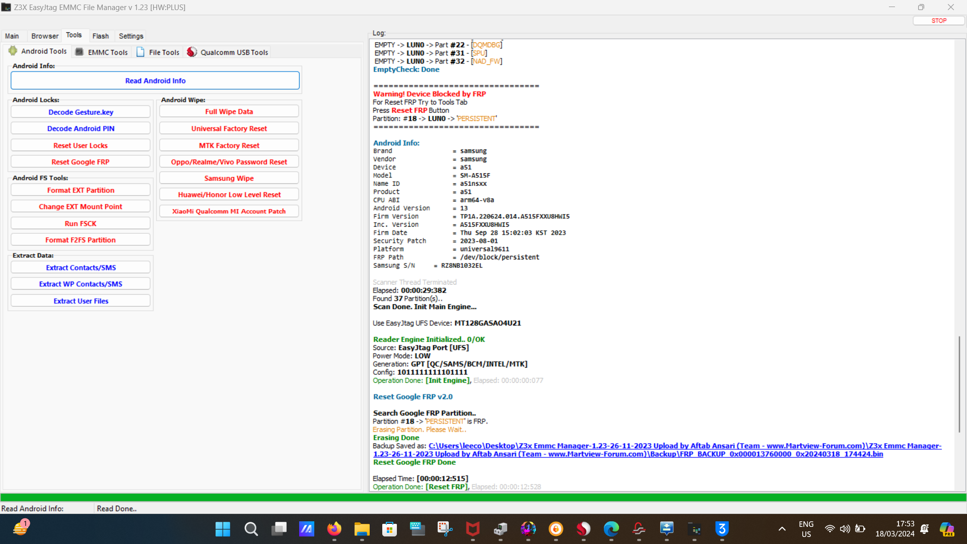Open the USB device taskbar app
The image size is (967, 544).
coord(500,529)
